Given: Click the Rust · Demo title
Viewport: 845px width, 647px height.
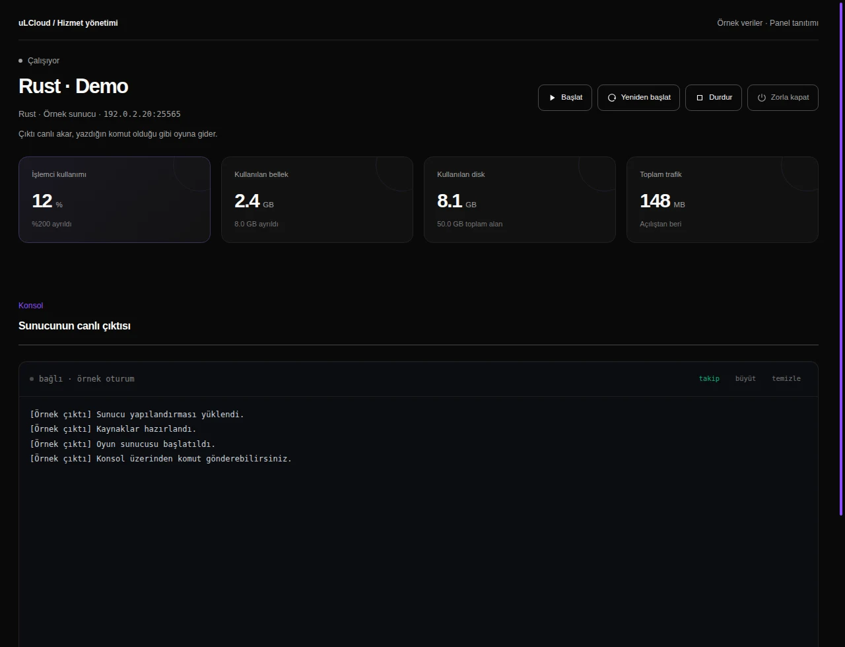Looking at the screenshot, I should point(73,86).
